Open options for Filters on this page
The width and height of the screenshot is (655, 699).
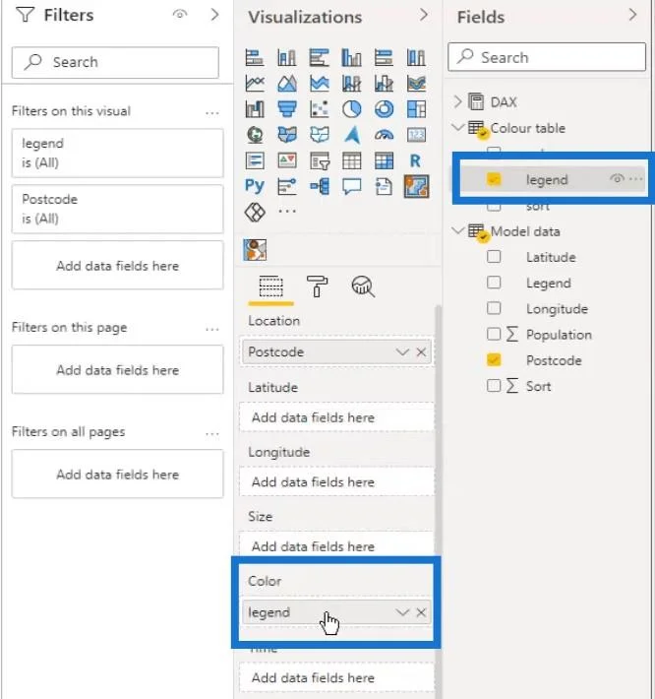tap(212, 330)
